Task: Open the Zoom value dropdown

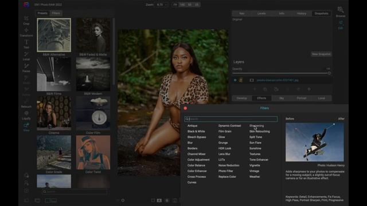Action: pyautogui.click(x=161, y=5)
